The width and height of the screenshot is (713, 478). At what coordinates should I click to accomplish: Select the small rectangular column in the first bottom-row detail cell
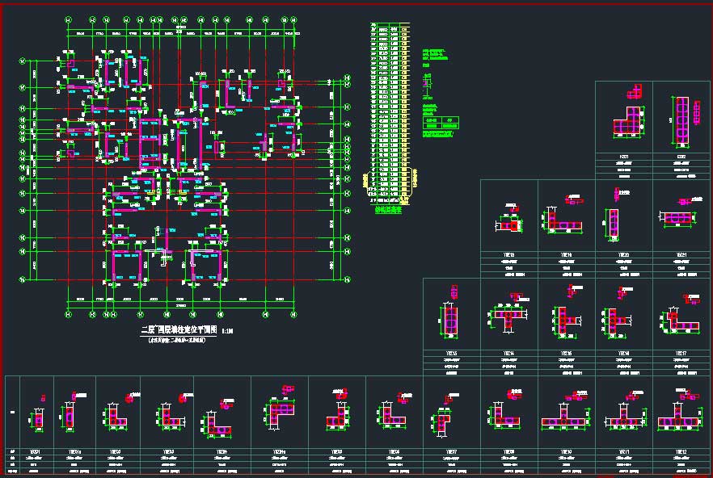pos(36,419)
